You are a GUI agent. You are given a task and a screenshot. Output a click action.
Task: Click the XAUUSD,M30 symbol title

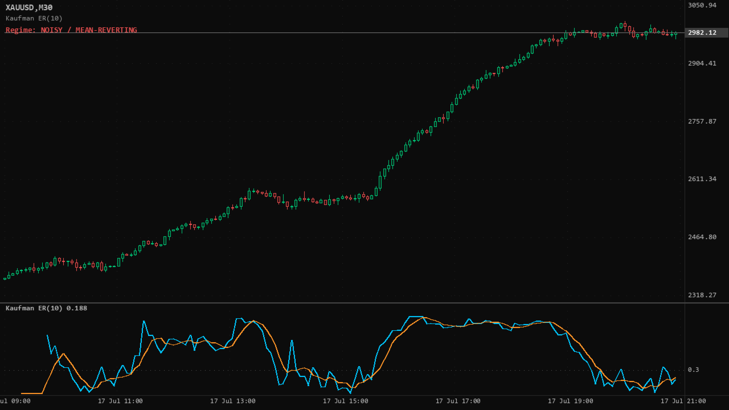29,7
